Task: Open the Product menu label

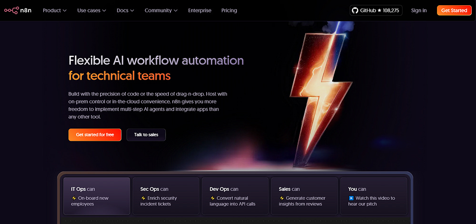Action: (52, 10)
